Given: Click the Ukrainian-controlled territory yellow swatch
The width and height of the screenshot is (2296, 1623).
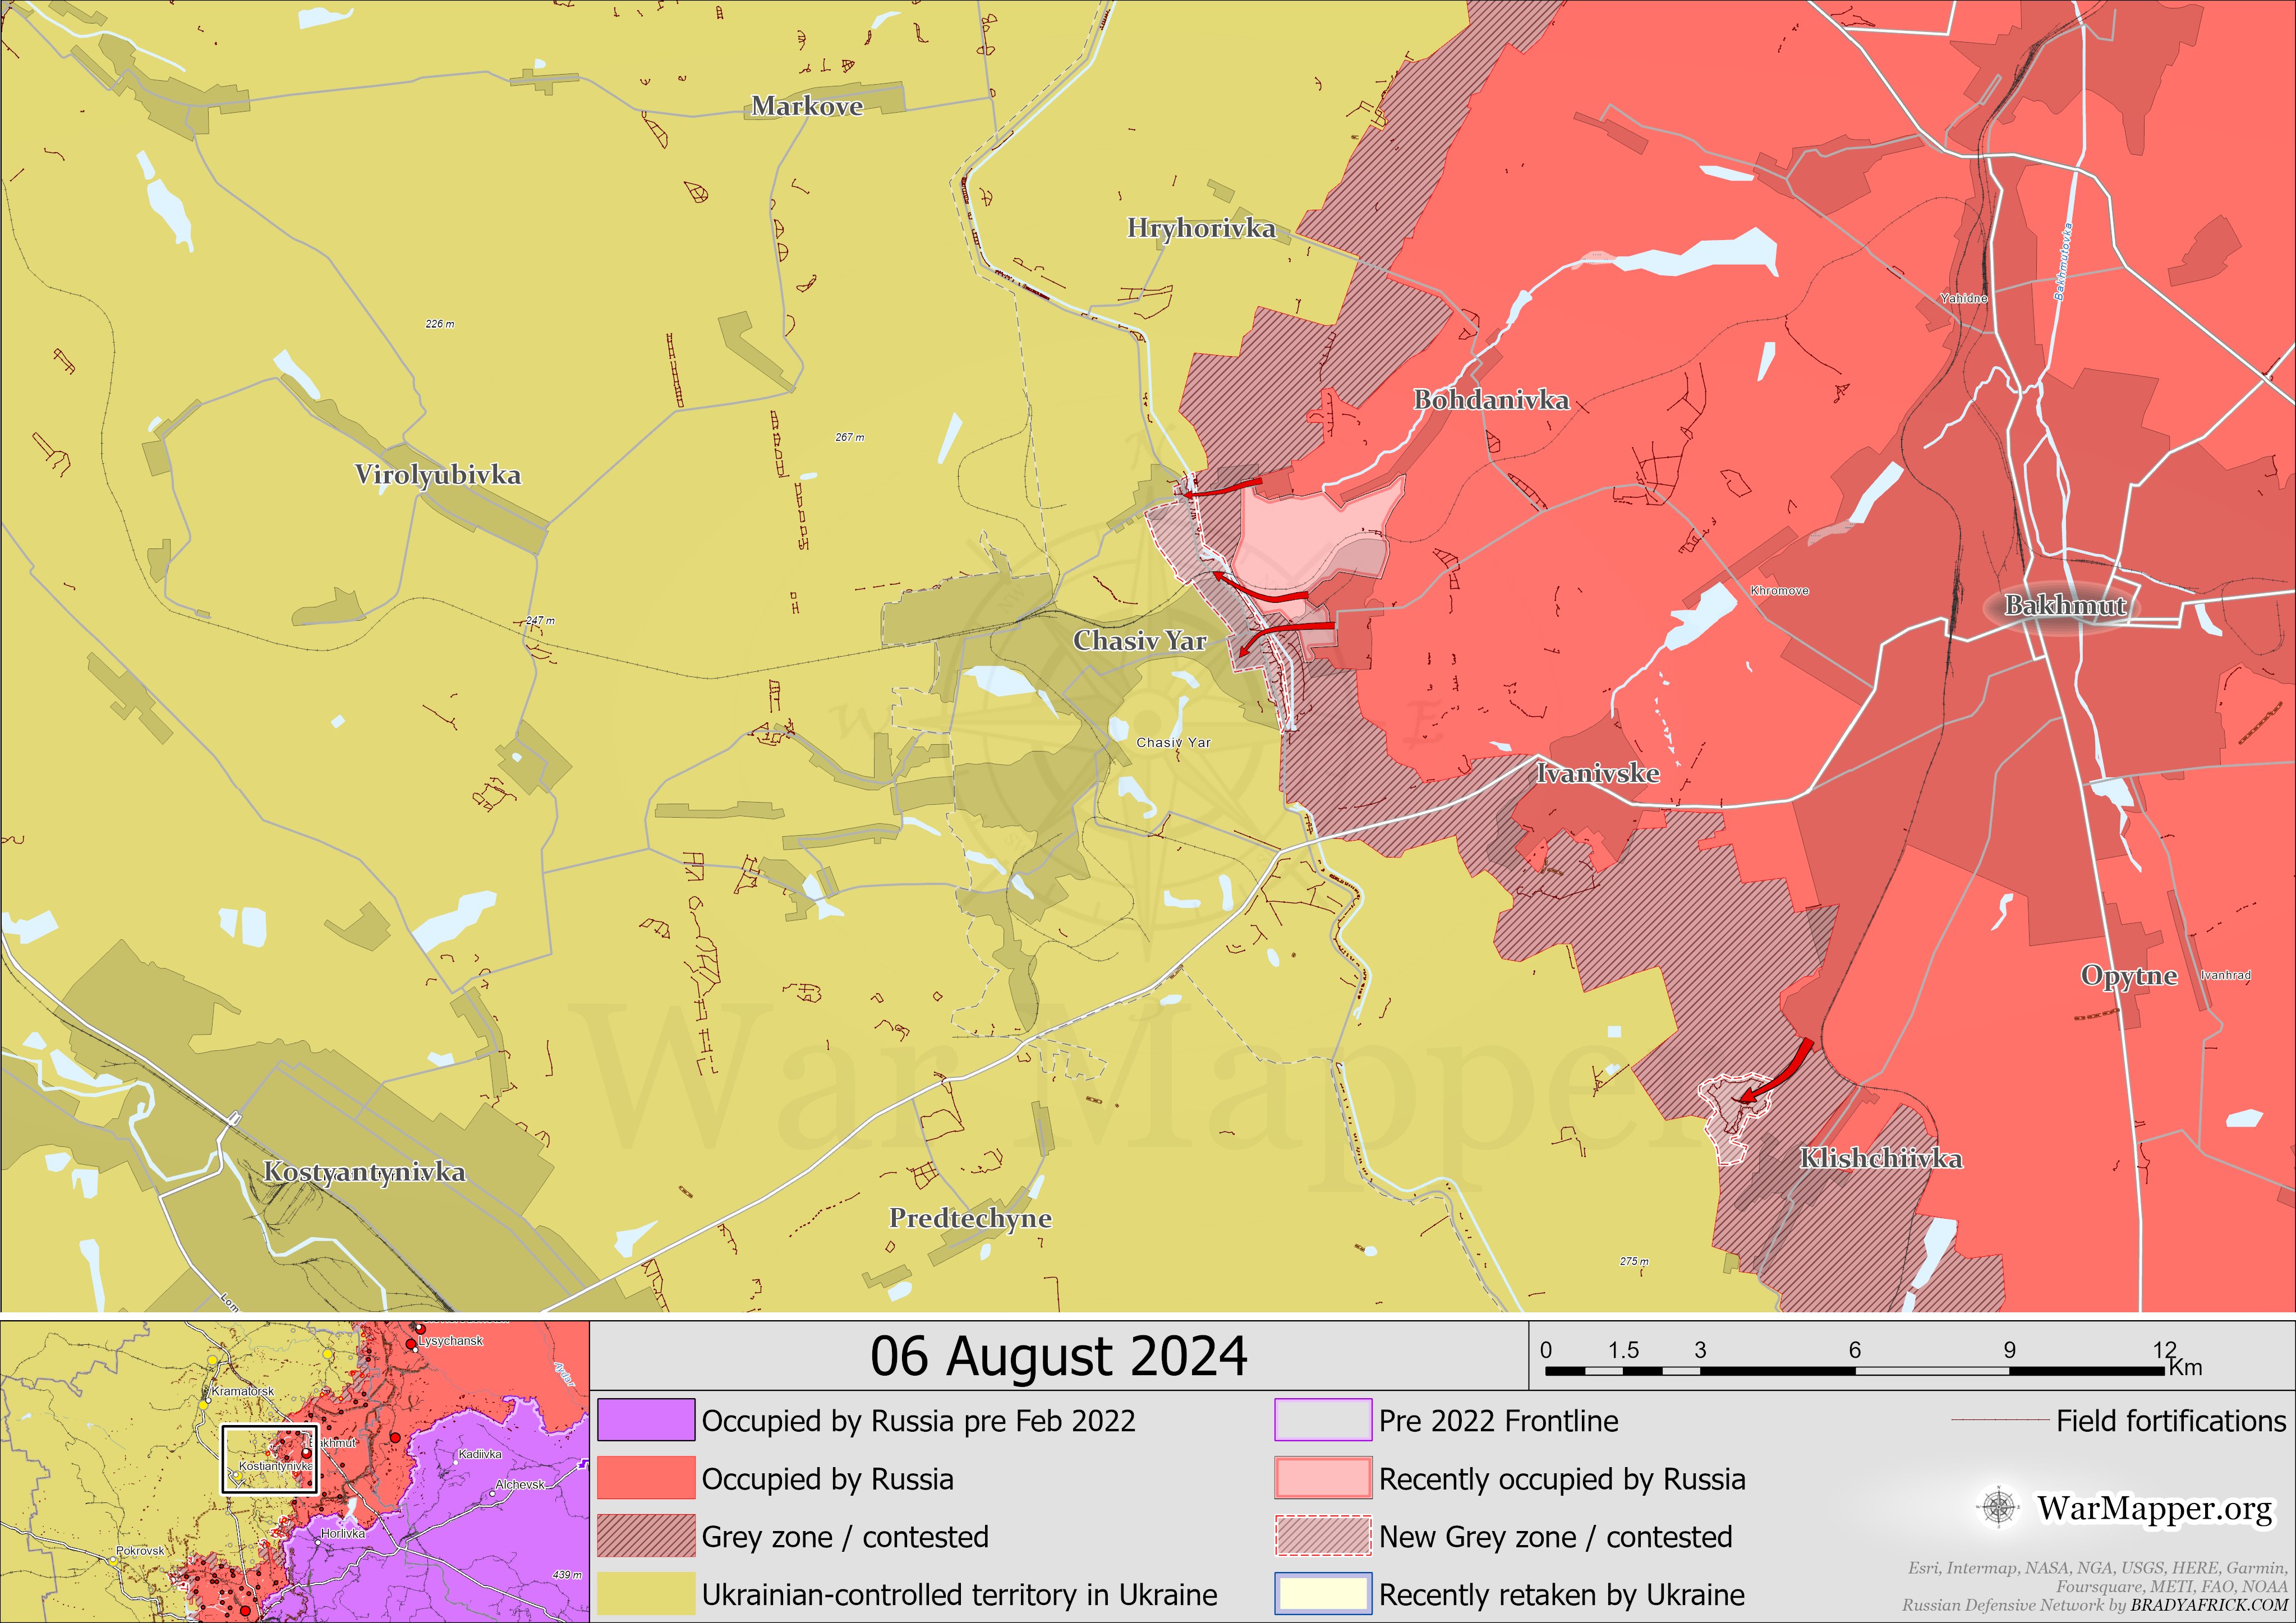Looking at the screenshot, I should pyautogui.click(x=646, y=1594).
